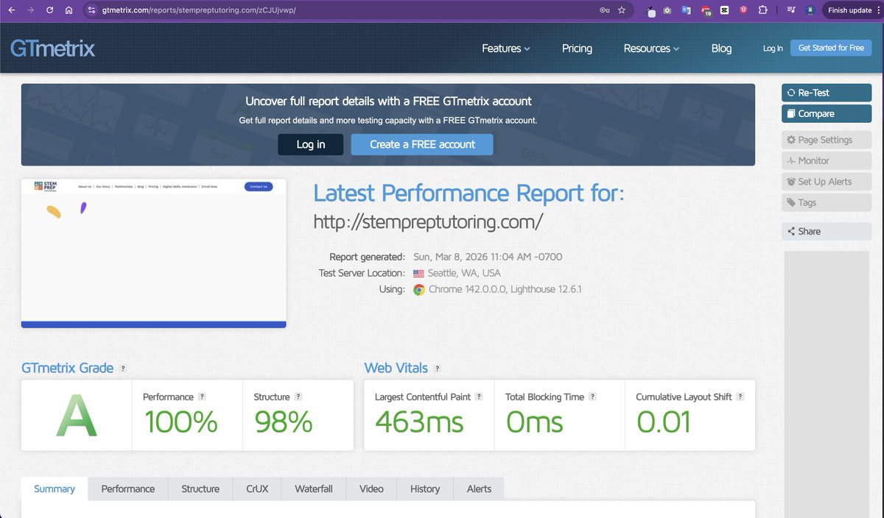The width and height of the screenshot is (884, 518).
Task: Click the GTmetrix logo
Action: [52, 49]
